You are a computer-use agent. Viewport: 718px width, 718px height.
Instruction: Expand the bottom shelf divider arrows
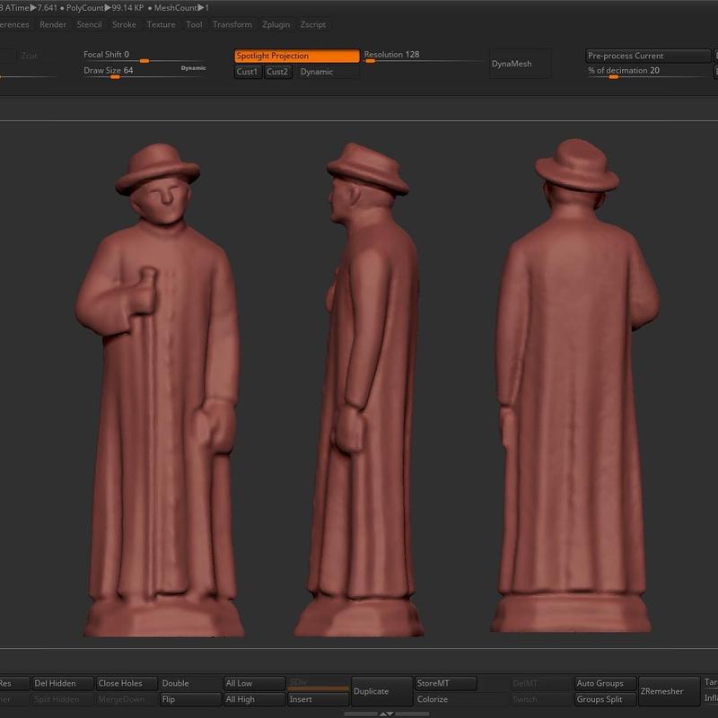coord(386,714)
